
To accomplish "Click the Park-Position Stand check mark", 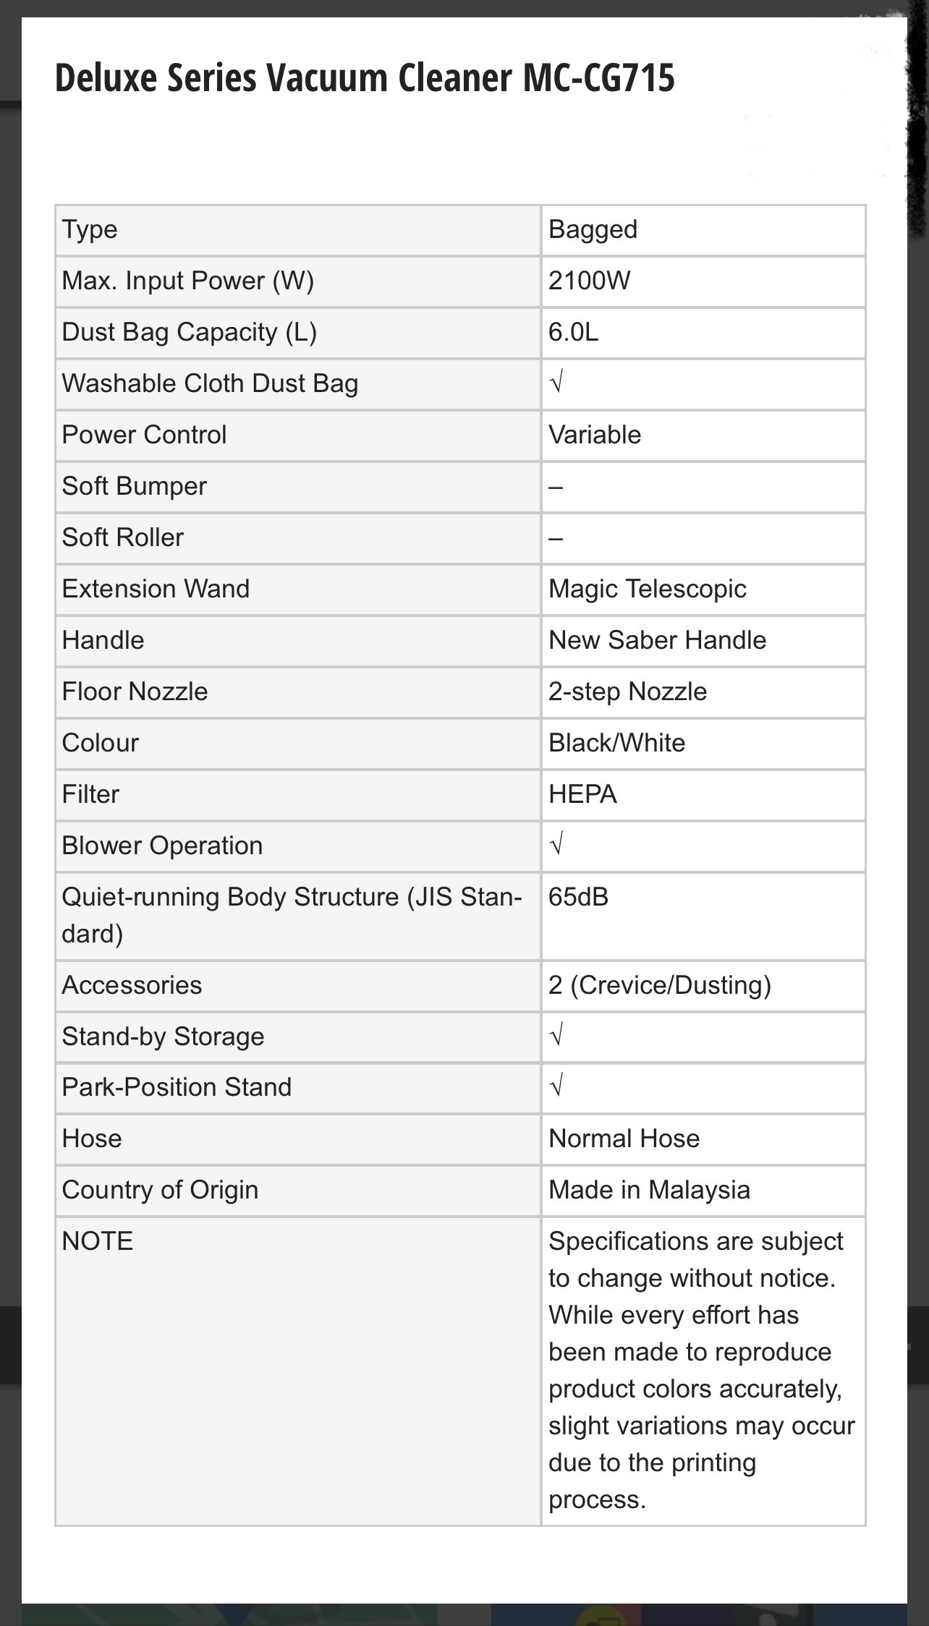I will [556, 1086].
